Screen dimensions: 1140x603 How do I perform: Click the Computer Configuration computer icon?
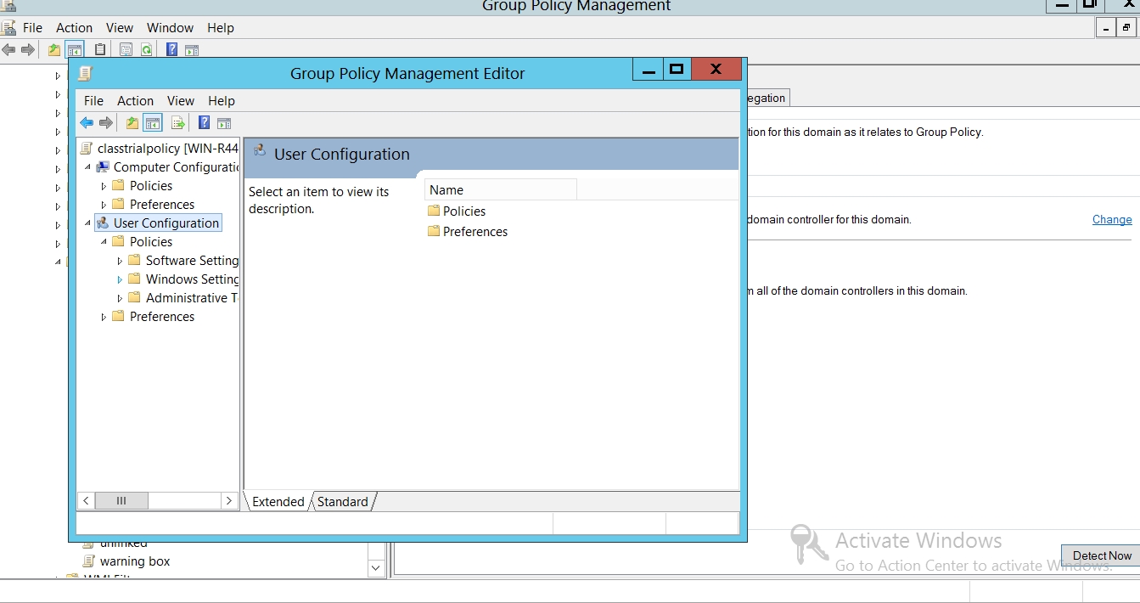click(x=103, y=167)
